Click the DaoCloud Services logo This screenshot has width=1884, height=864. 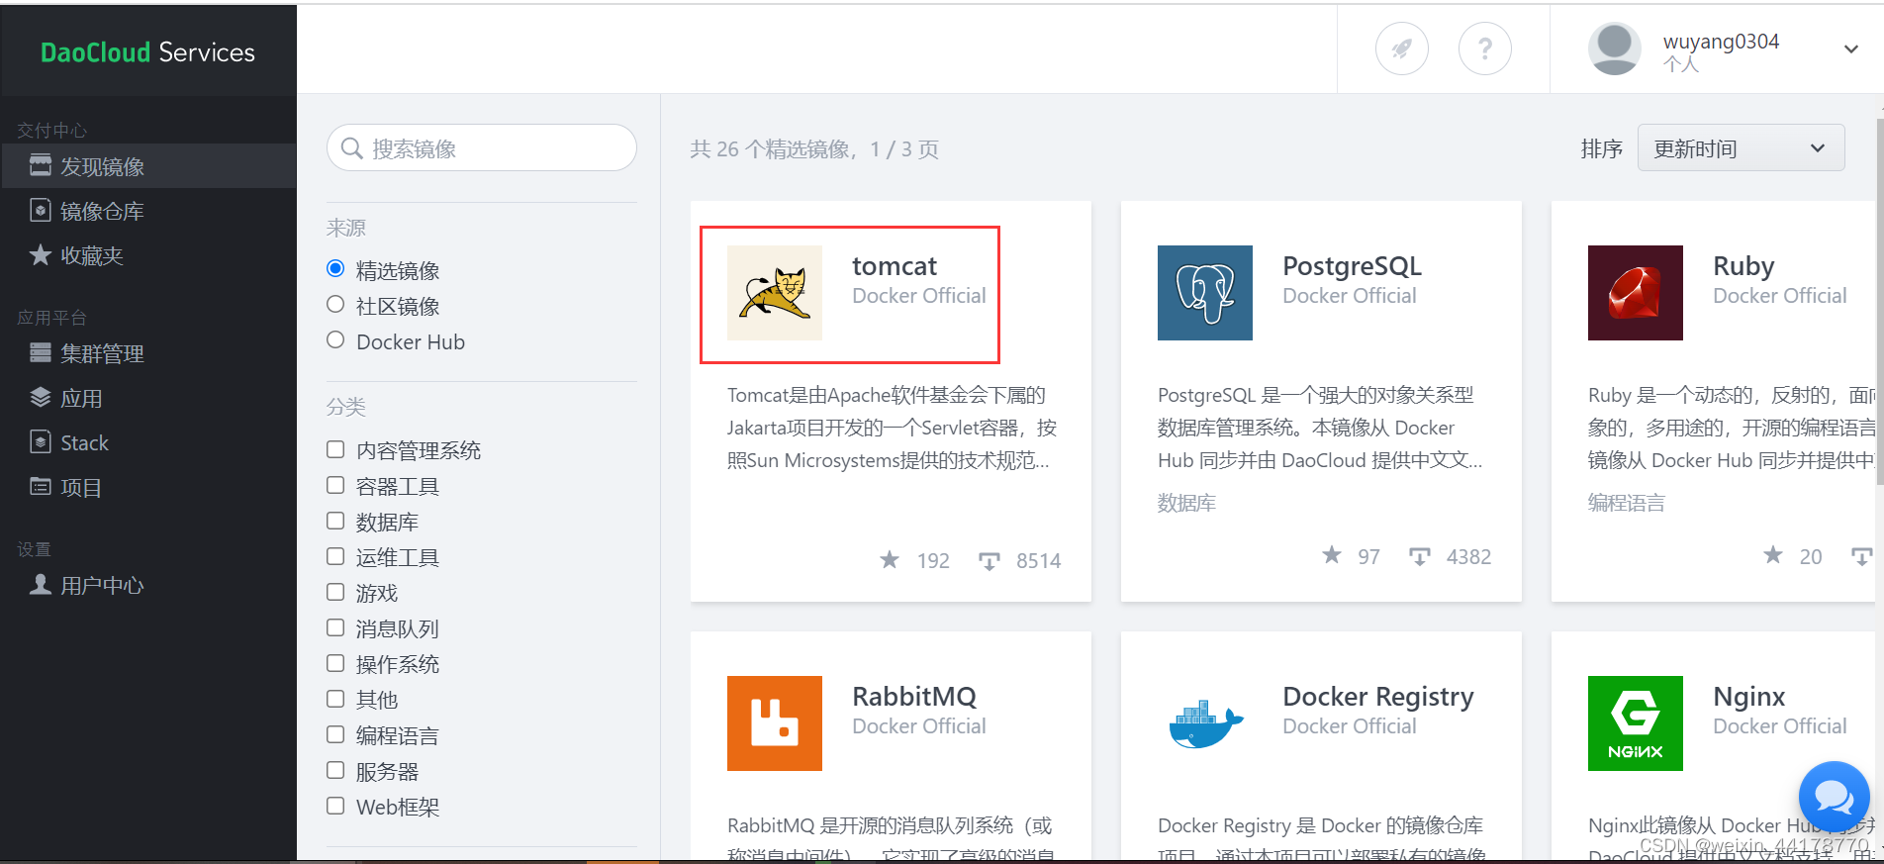(x=147, y=51)
